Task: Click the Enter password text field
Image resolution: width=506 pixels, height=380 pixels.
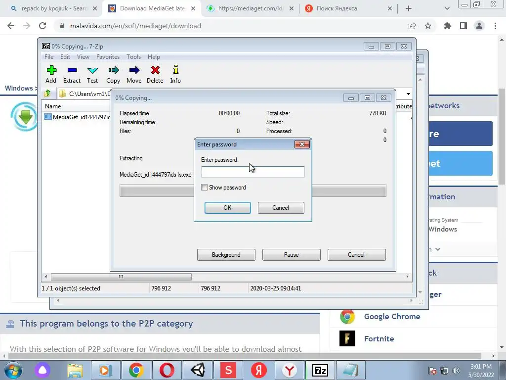Action: [253, 172]
